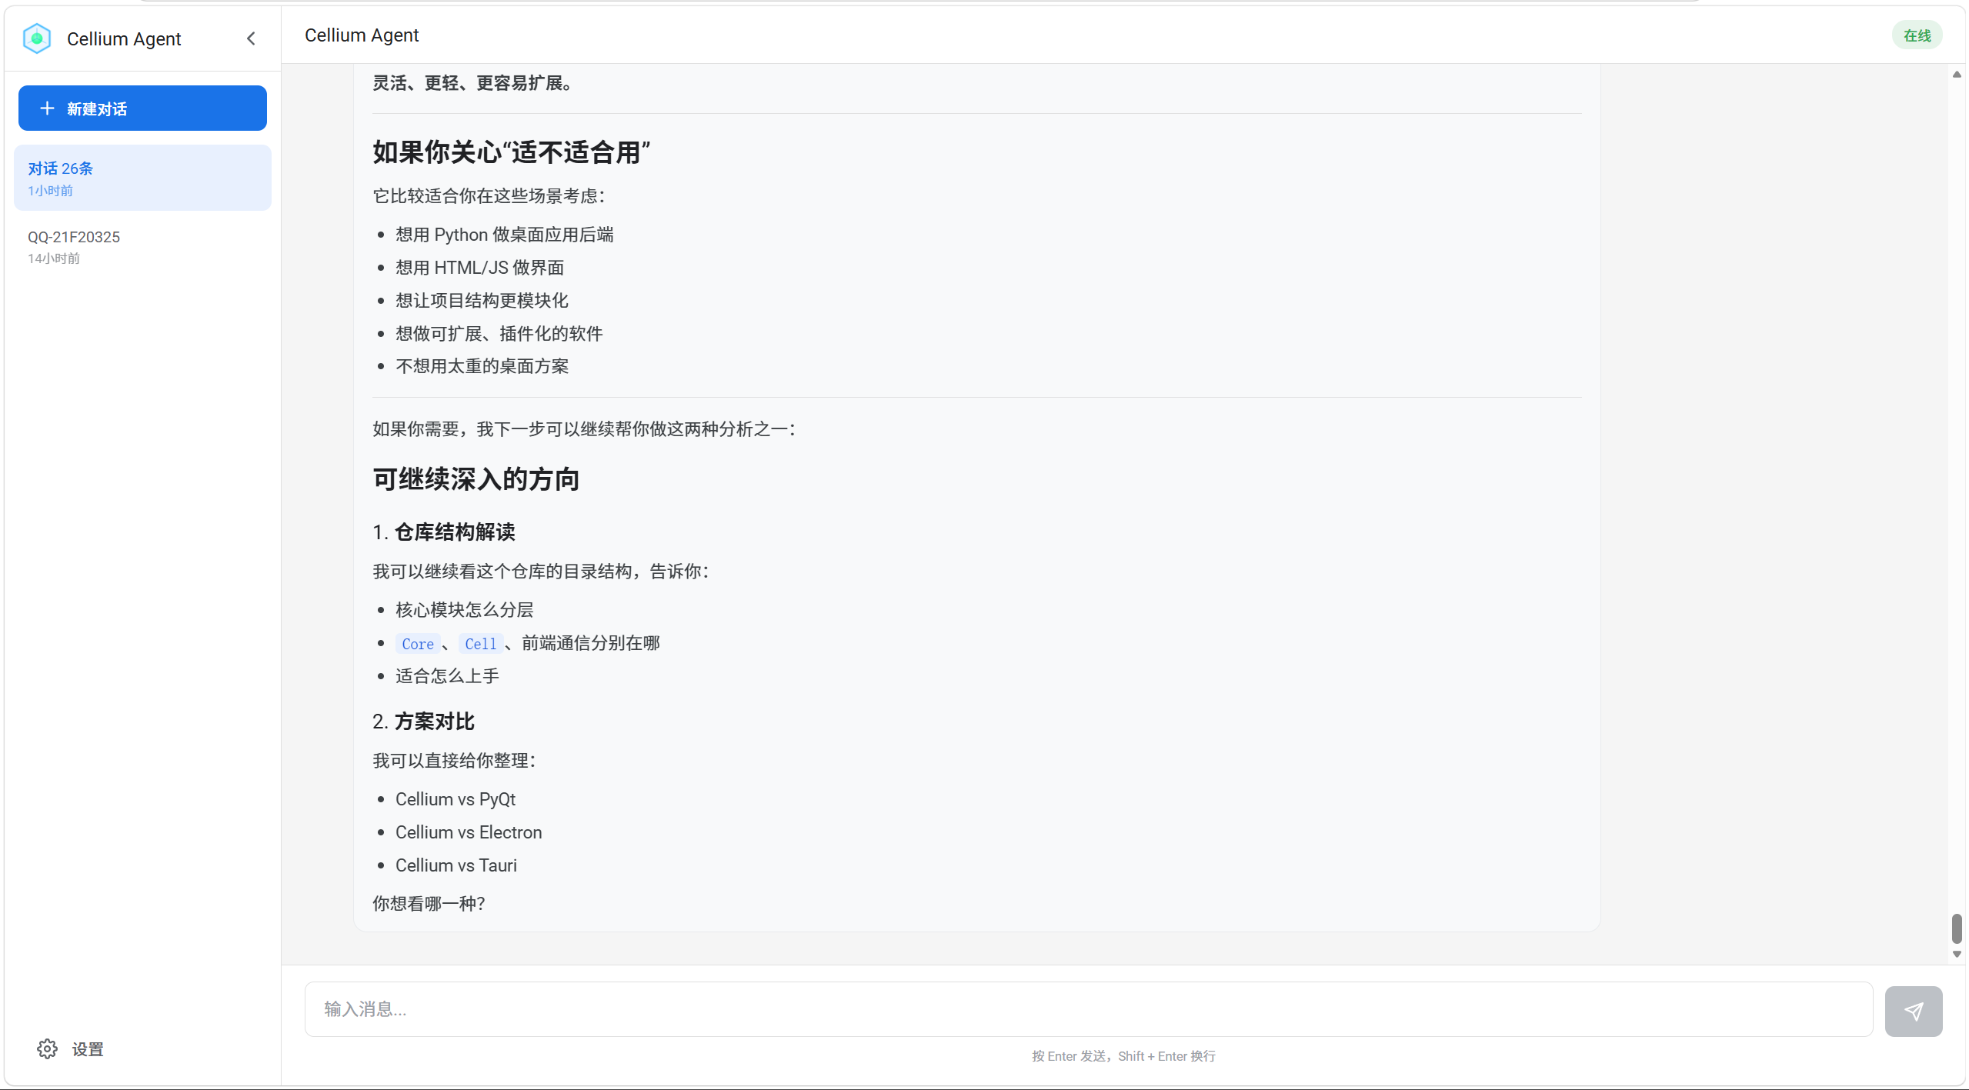Start a new chat with 新建对话 button

tap(142, 108)
